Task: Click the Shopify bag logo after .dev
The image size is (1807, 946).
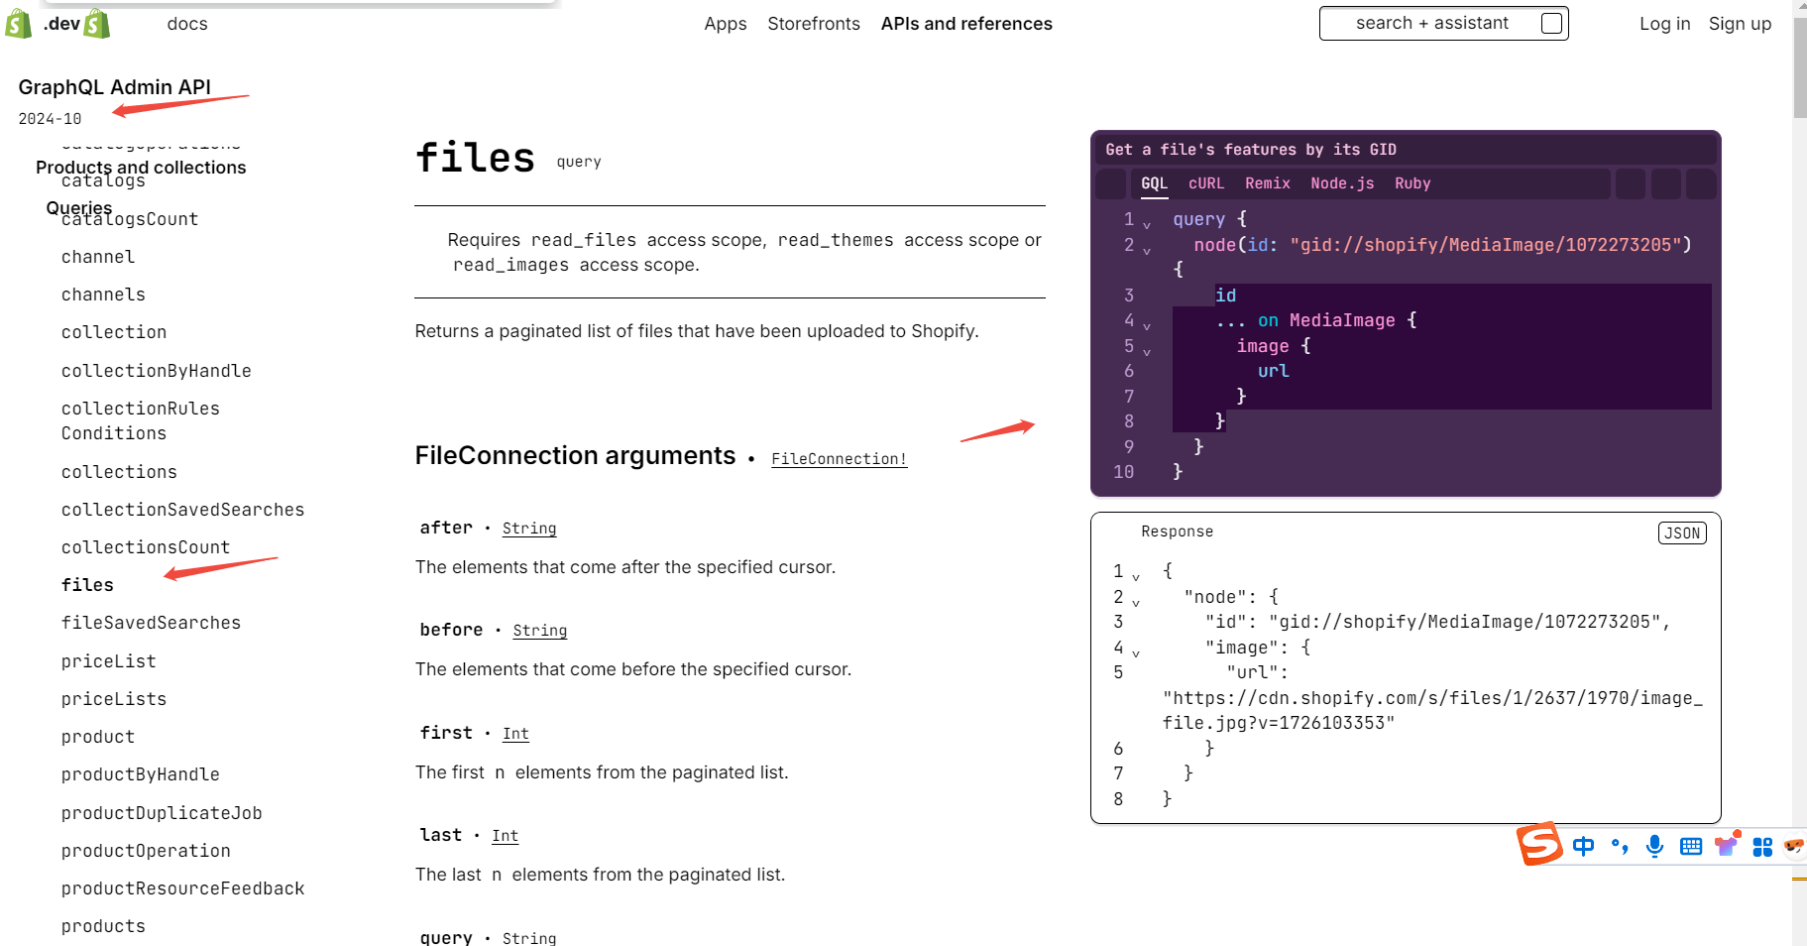Action: [x=97, y=24]
